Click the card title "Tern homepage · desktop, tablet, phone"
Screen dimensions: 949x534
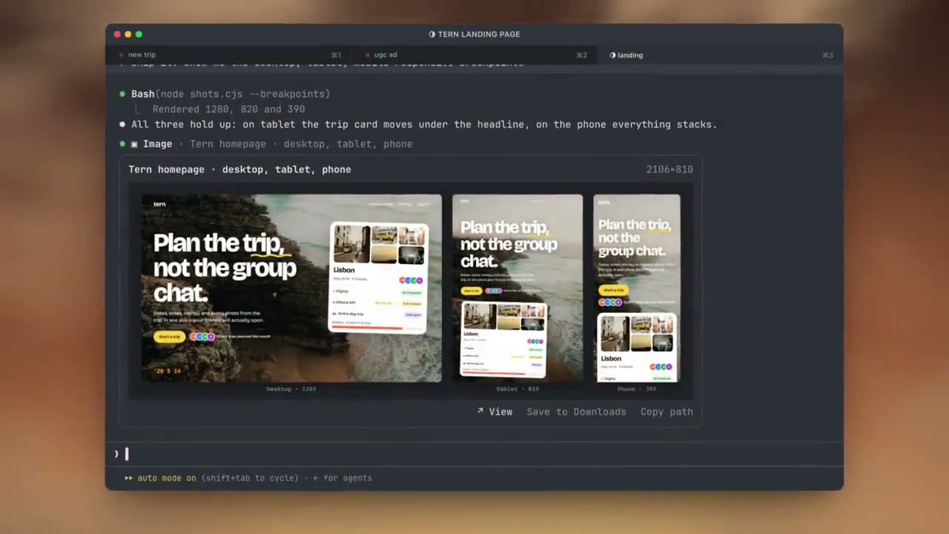click(x=239, y=169)
